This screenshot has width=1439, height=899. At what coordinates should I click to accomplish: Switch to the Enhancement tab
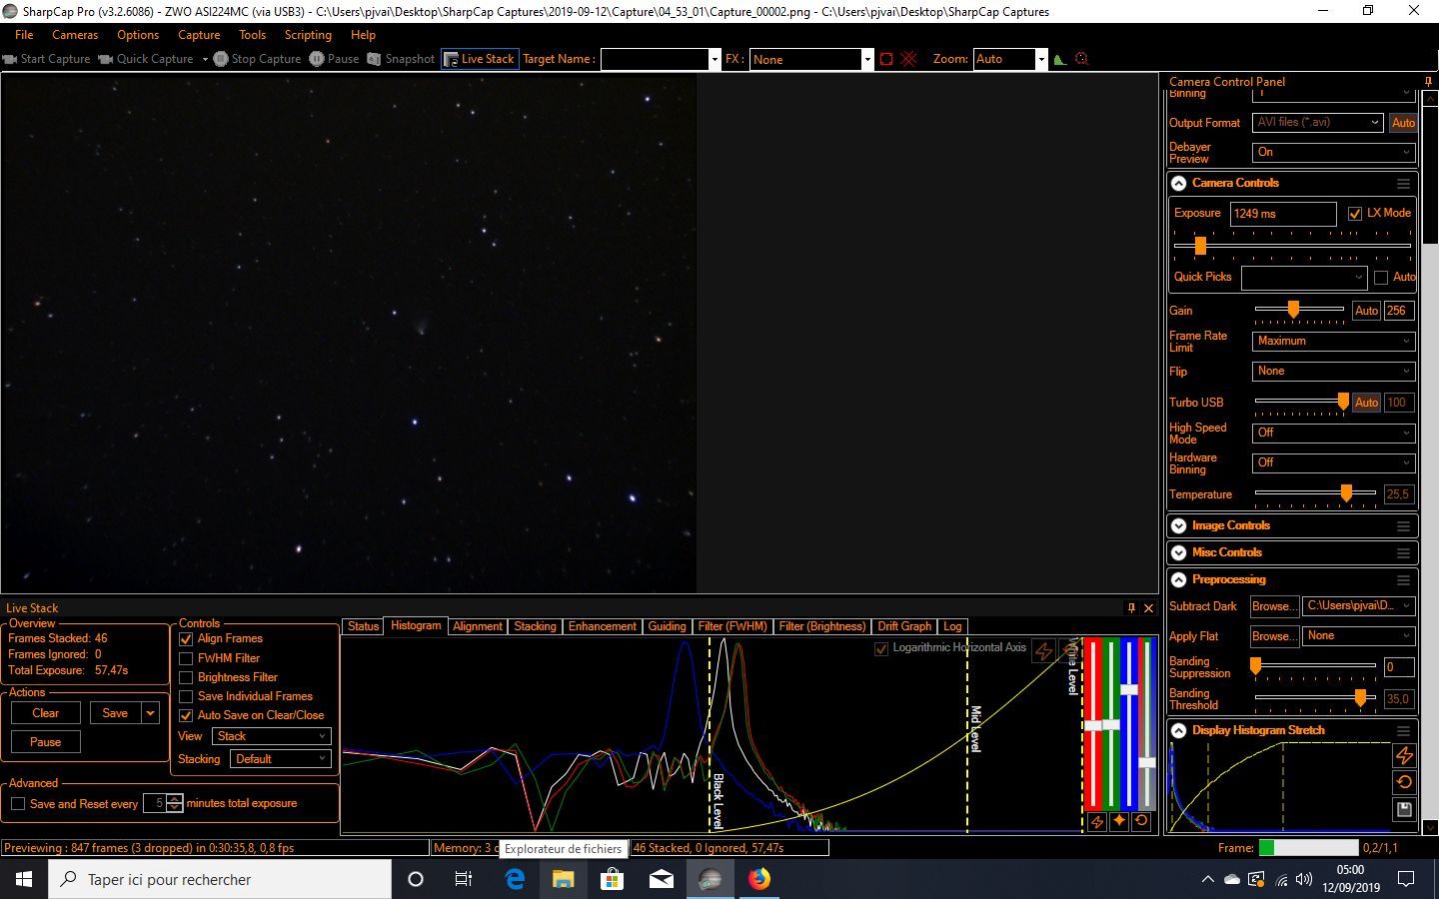point(602,626)
